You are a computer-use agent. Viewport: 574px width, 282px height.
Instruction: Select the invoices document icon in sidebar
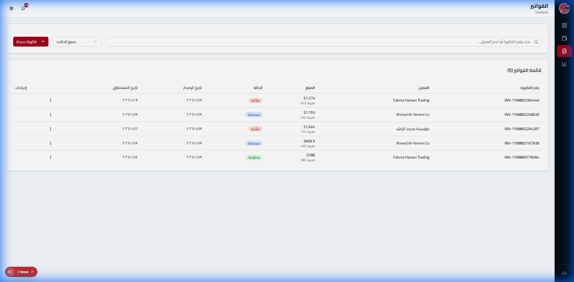pos(564,51)
